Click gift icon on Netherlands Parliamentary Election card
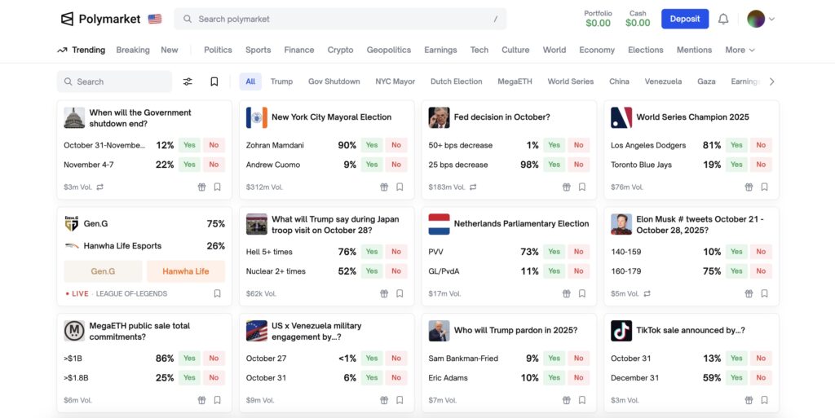The image size is (835, 418). click(566, 293)
